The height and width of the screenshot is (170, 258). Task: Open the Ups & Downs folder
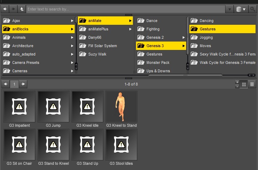(161, 71)
